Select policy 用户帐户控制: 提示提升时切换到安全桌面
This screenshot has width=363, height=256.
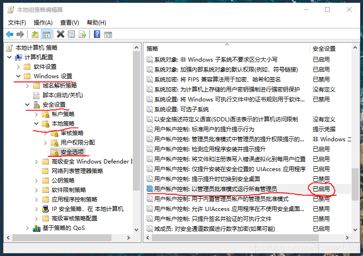pos(207,179)
